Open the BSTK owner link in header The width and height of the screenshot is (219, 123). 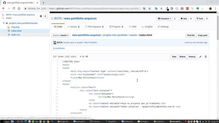point(58,18)
